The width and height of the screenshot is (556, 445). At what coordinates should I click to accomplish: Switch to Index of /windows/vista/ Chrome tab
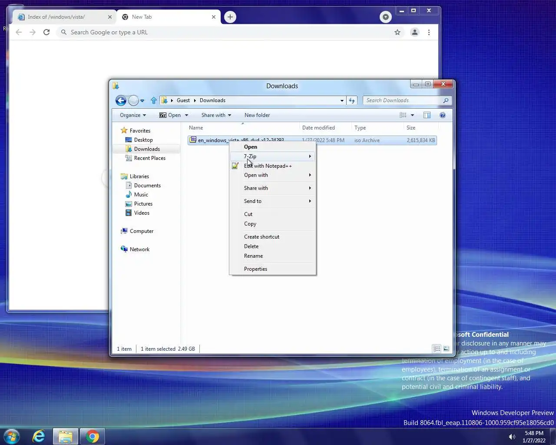tap(65, 17)
